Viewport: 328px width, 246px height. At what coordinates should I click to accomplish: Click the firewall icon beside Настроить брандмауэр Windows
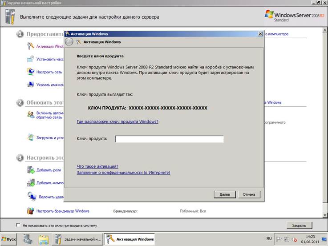click(31, 211)
